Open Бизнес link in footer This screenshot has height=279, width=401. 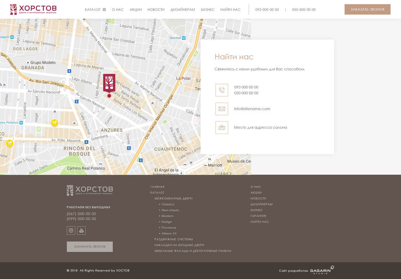coord(256,210)
